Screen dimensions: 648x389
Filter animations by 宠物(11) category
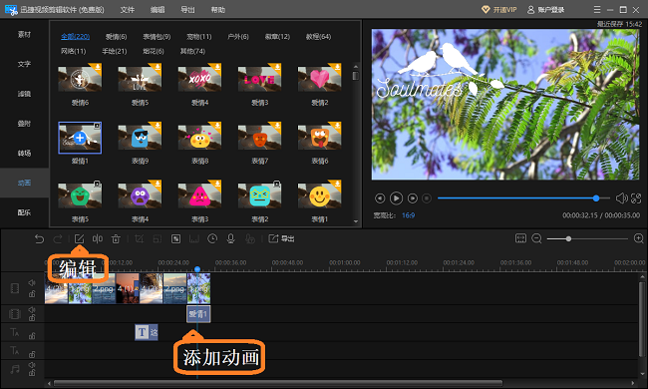click(x=198, y=37)
